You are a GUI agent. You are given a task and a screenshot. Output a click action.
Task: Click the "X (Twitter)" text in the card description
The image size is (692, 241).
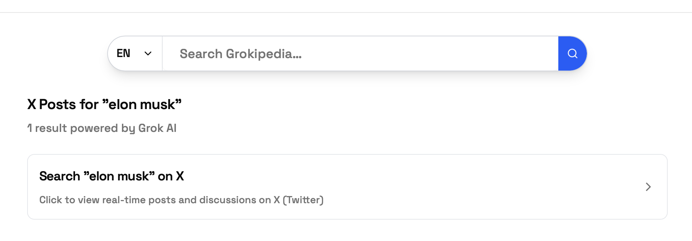coord(298,200)
